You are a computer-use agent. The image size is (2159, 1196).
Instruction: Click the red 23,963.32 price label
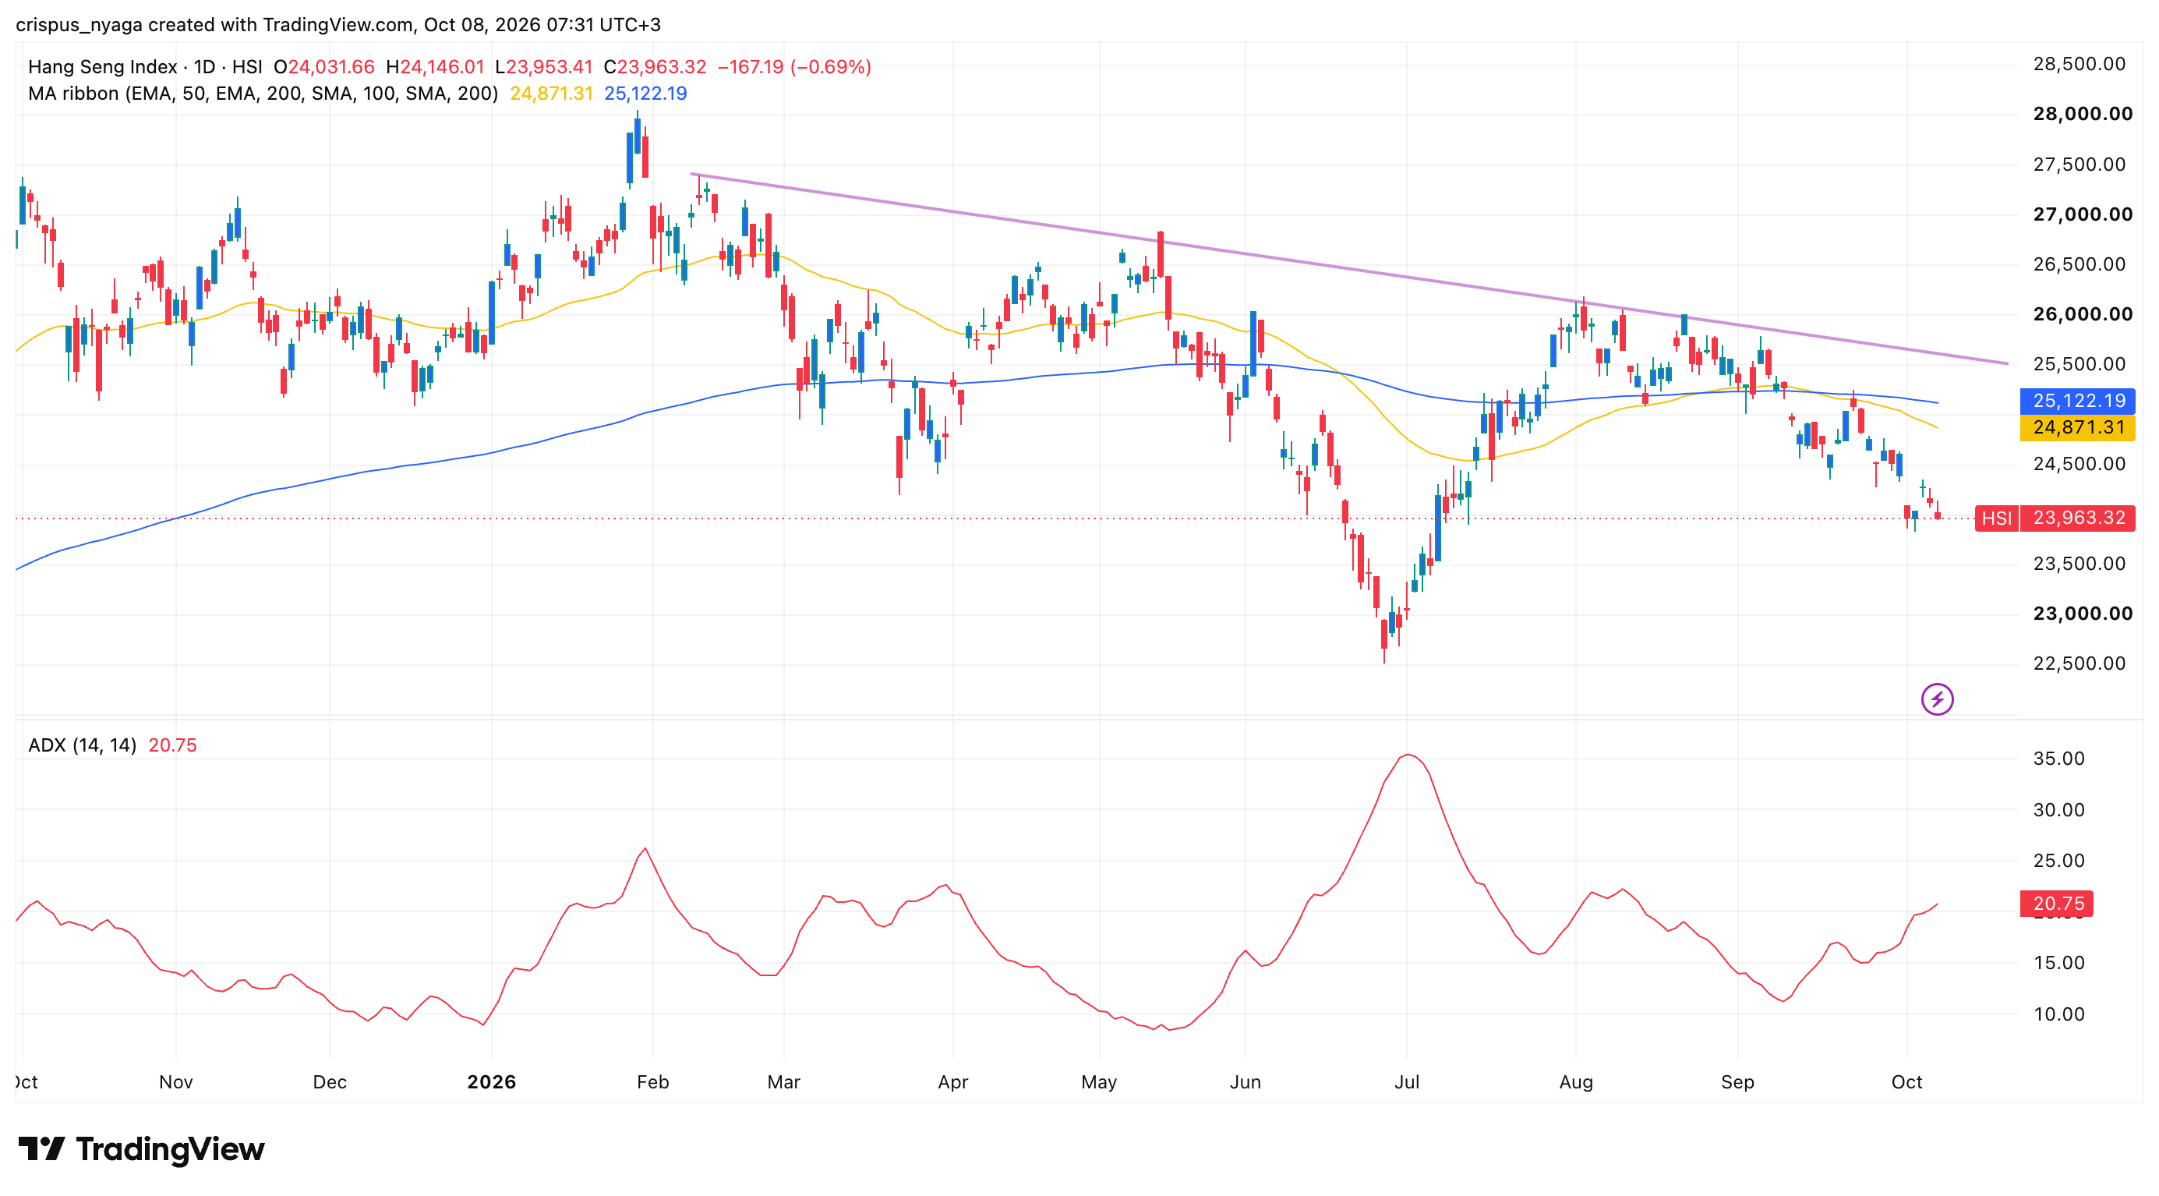tap(2079, 518)
